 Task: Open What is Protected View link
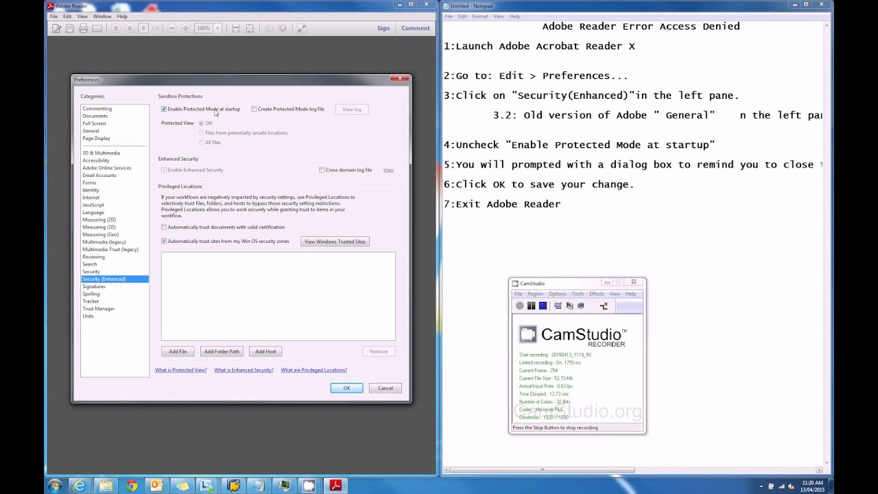tap(181, 370)
